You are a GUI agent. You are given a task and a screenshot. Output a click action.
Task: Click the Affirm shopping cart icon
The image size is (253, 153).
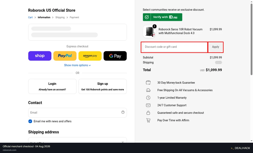pyautogui.click(x=148, y=120)
